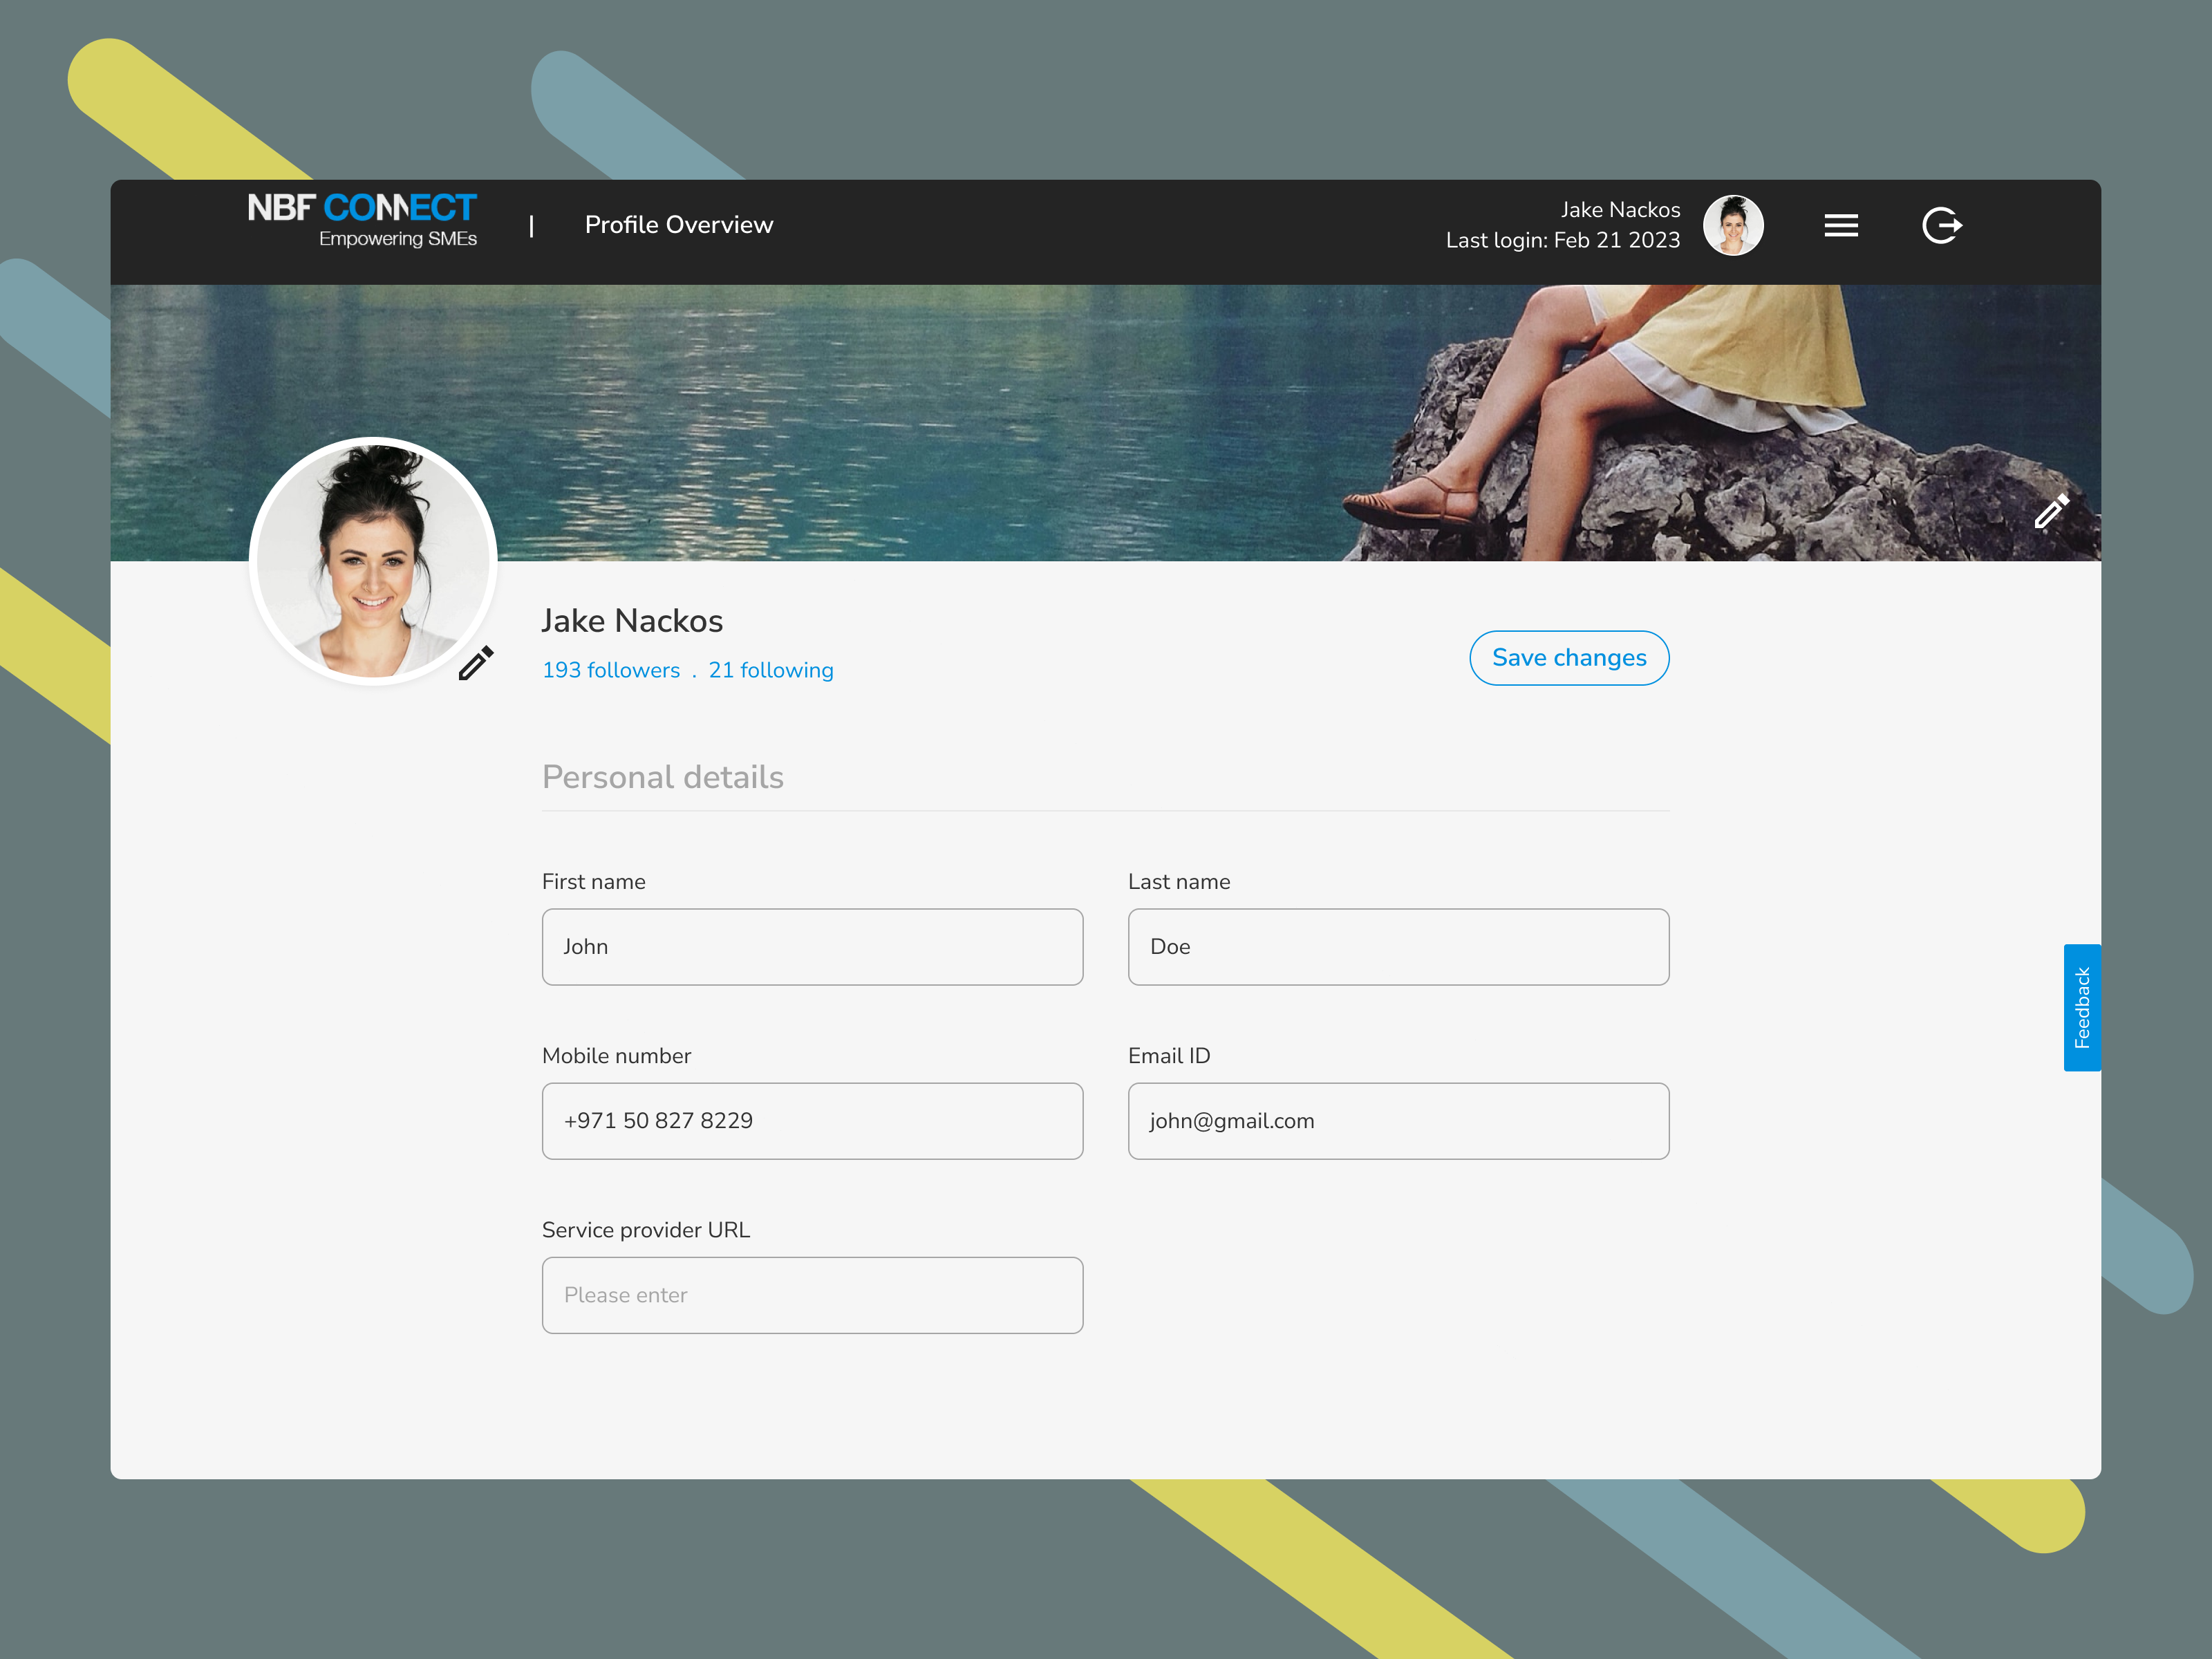
Task: Open the user avatar in the top bar
Action: pyautogui.click(x=1733, y=225)
